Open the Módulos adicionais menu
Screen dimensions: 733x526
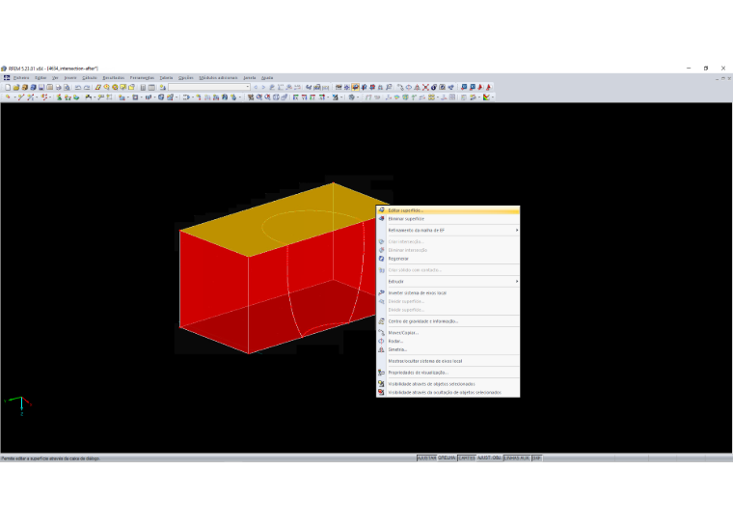(x=218, y=77)
